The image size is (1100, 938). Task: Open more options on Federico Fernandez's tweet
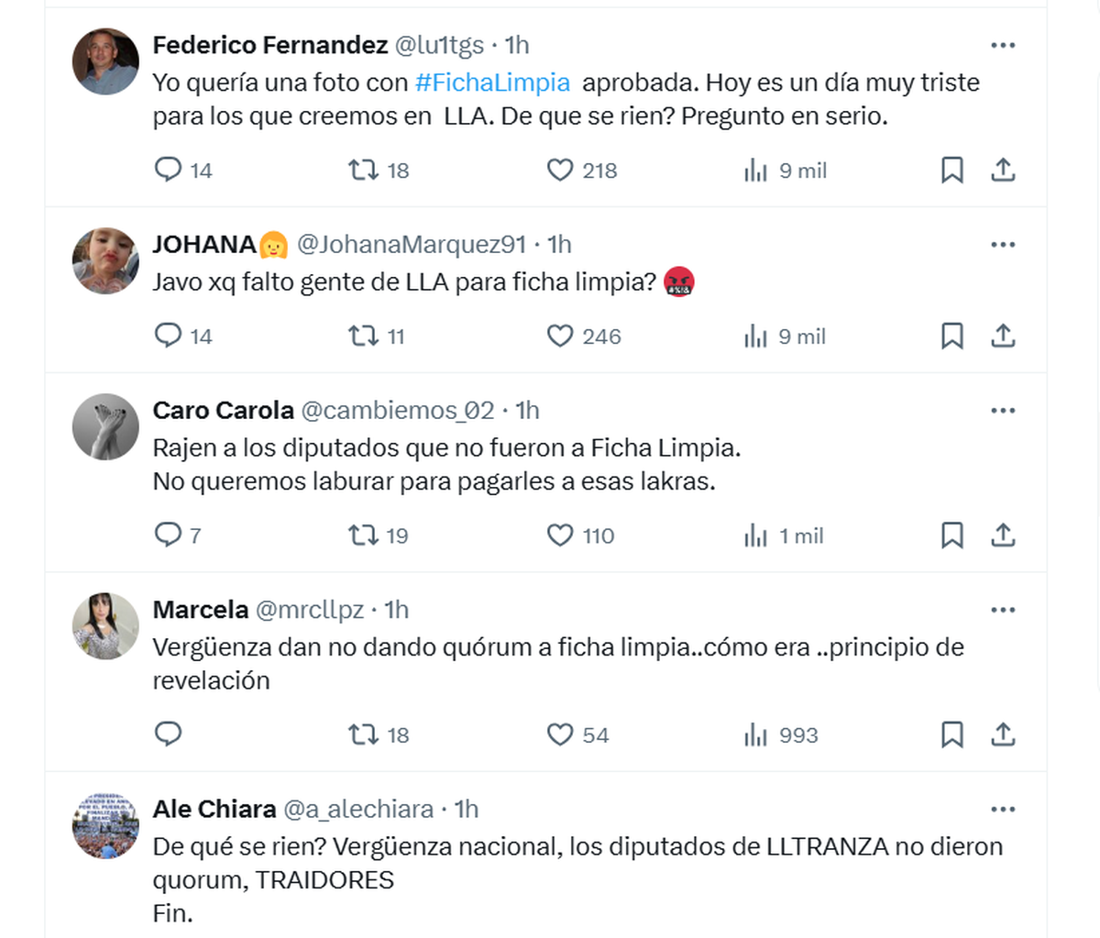coord(1003,45)
